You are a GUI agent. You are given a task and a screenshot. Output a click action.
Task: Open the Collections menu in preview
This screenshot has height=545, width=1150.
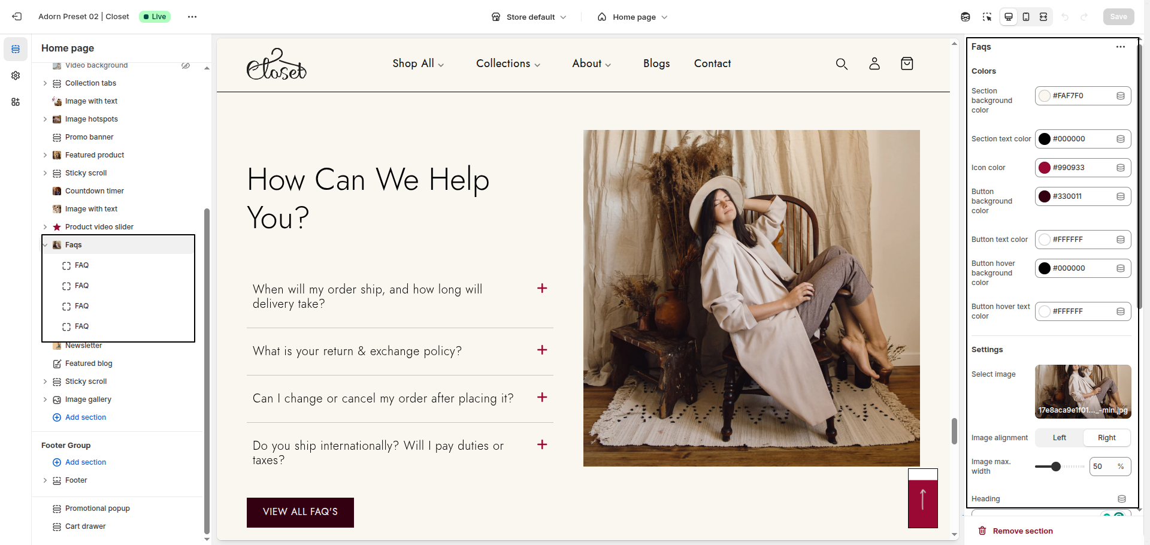point(508,63)
